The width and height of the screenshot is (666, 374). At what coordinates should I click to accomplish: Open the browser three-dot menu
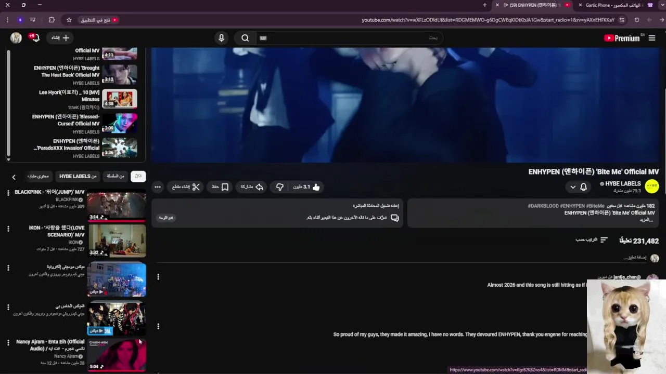(7, 20)
